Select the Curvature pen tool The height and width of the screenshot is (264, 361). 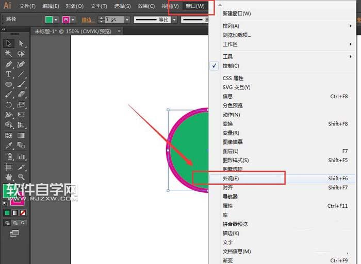coord(21,64)
